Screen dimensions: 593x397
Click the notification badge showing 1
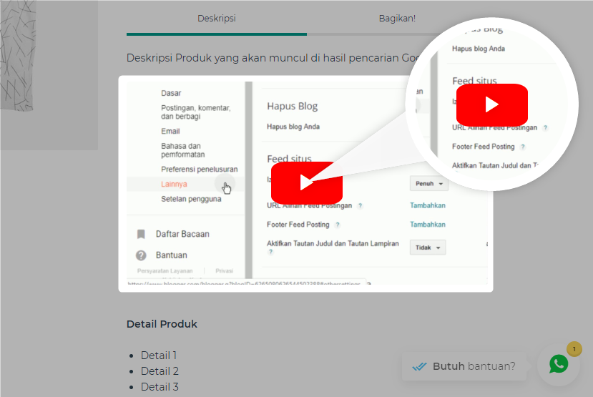pyautogui.click(x=574, y=349)
